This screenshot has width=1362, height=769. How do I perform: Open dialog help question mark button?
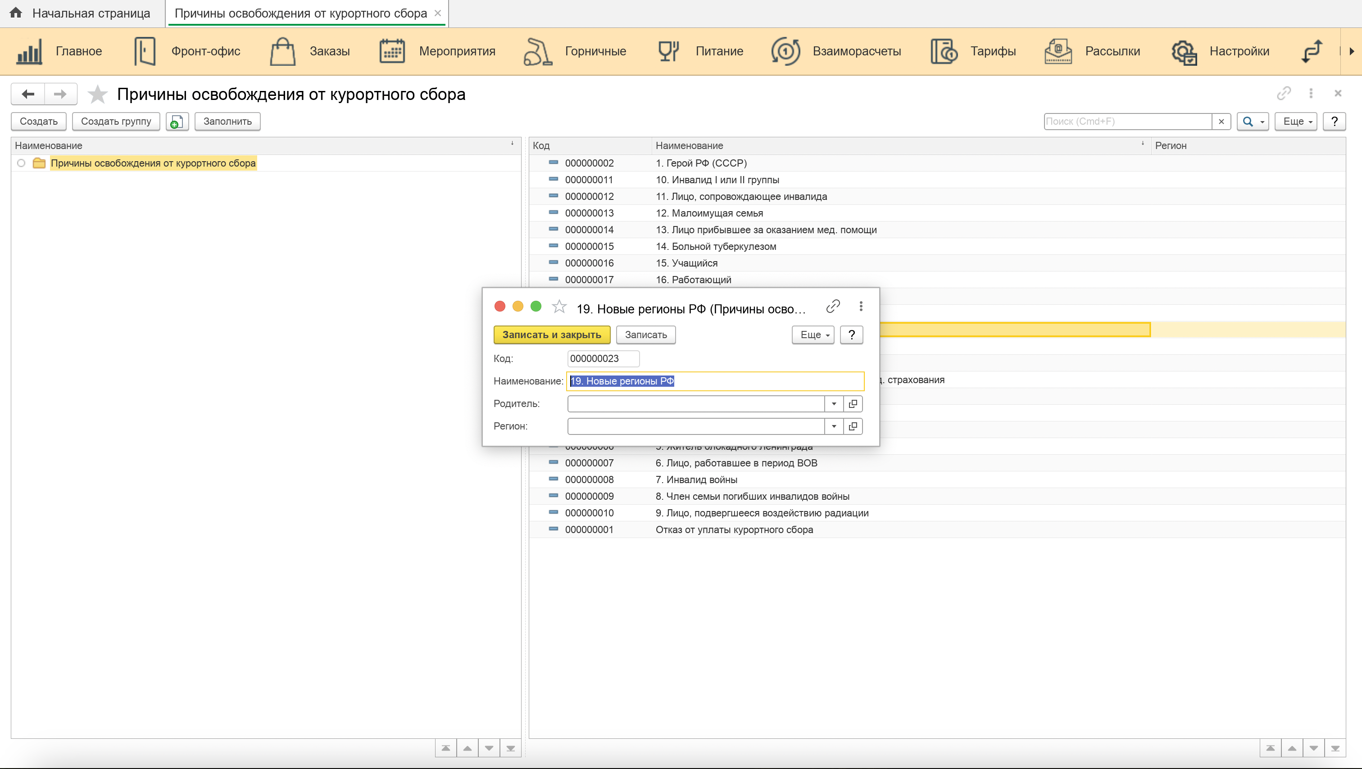pyautogui.click(x=851, y=335)
